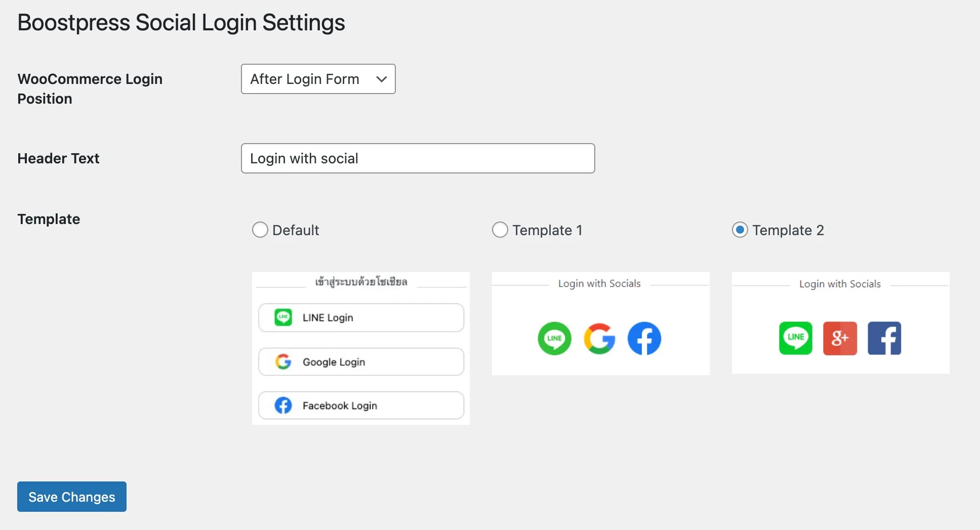
Task: Open the WooCommerce Login Position dropdown
Action: (x=318, y=79)
